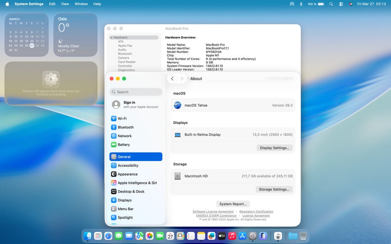
Task: Collapse the Hardware tree in System Report
Action: pos(111,37)
